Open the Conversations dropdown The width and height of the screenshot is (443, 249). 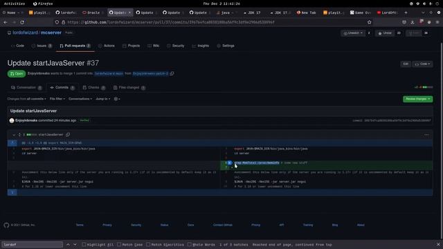(80, 99)
